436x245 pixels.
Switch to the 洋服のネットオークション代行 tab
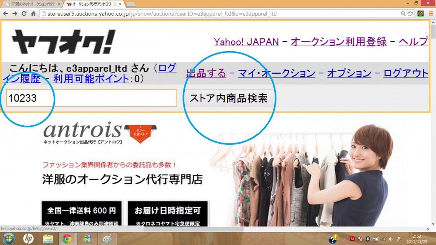tap(32, 4)
